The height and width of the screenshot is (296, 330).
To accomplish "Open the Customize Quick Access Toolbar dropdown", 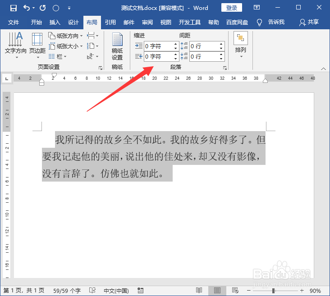I will (69, 8).
